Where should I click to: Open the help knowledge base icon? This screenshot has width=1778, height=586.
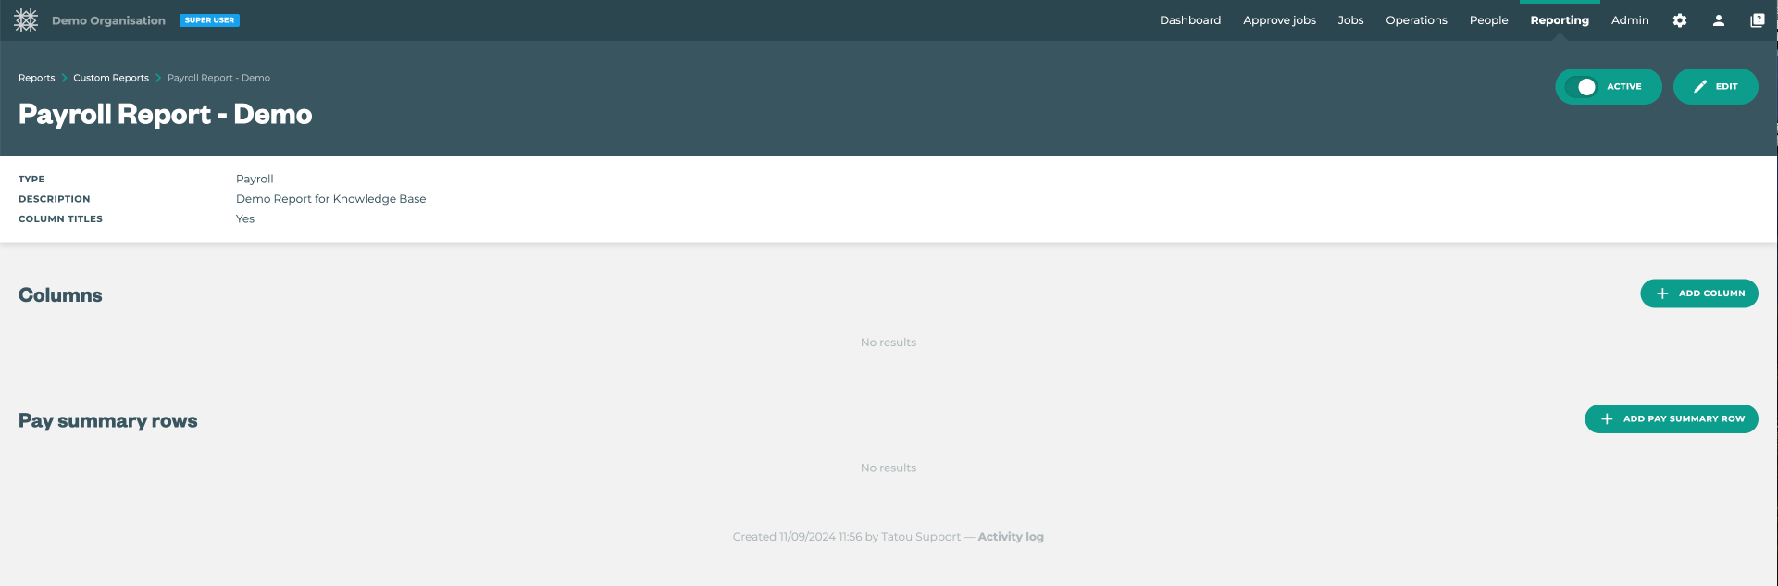pos(1758,20)
